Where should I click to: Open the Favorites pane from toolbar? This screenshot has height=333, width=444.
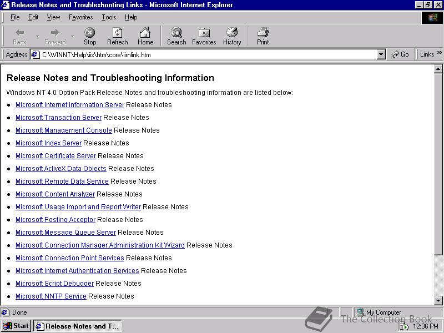[204, 36]
